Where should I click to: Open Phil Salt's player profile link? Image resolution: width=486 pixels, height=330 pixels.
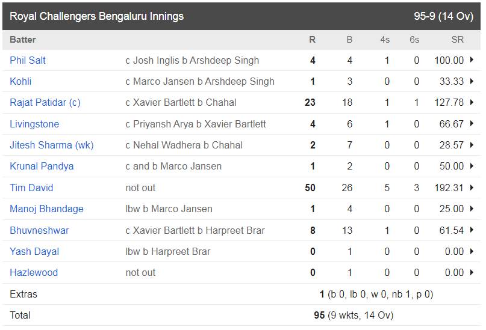tap(28, 60)
